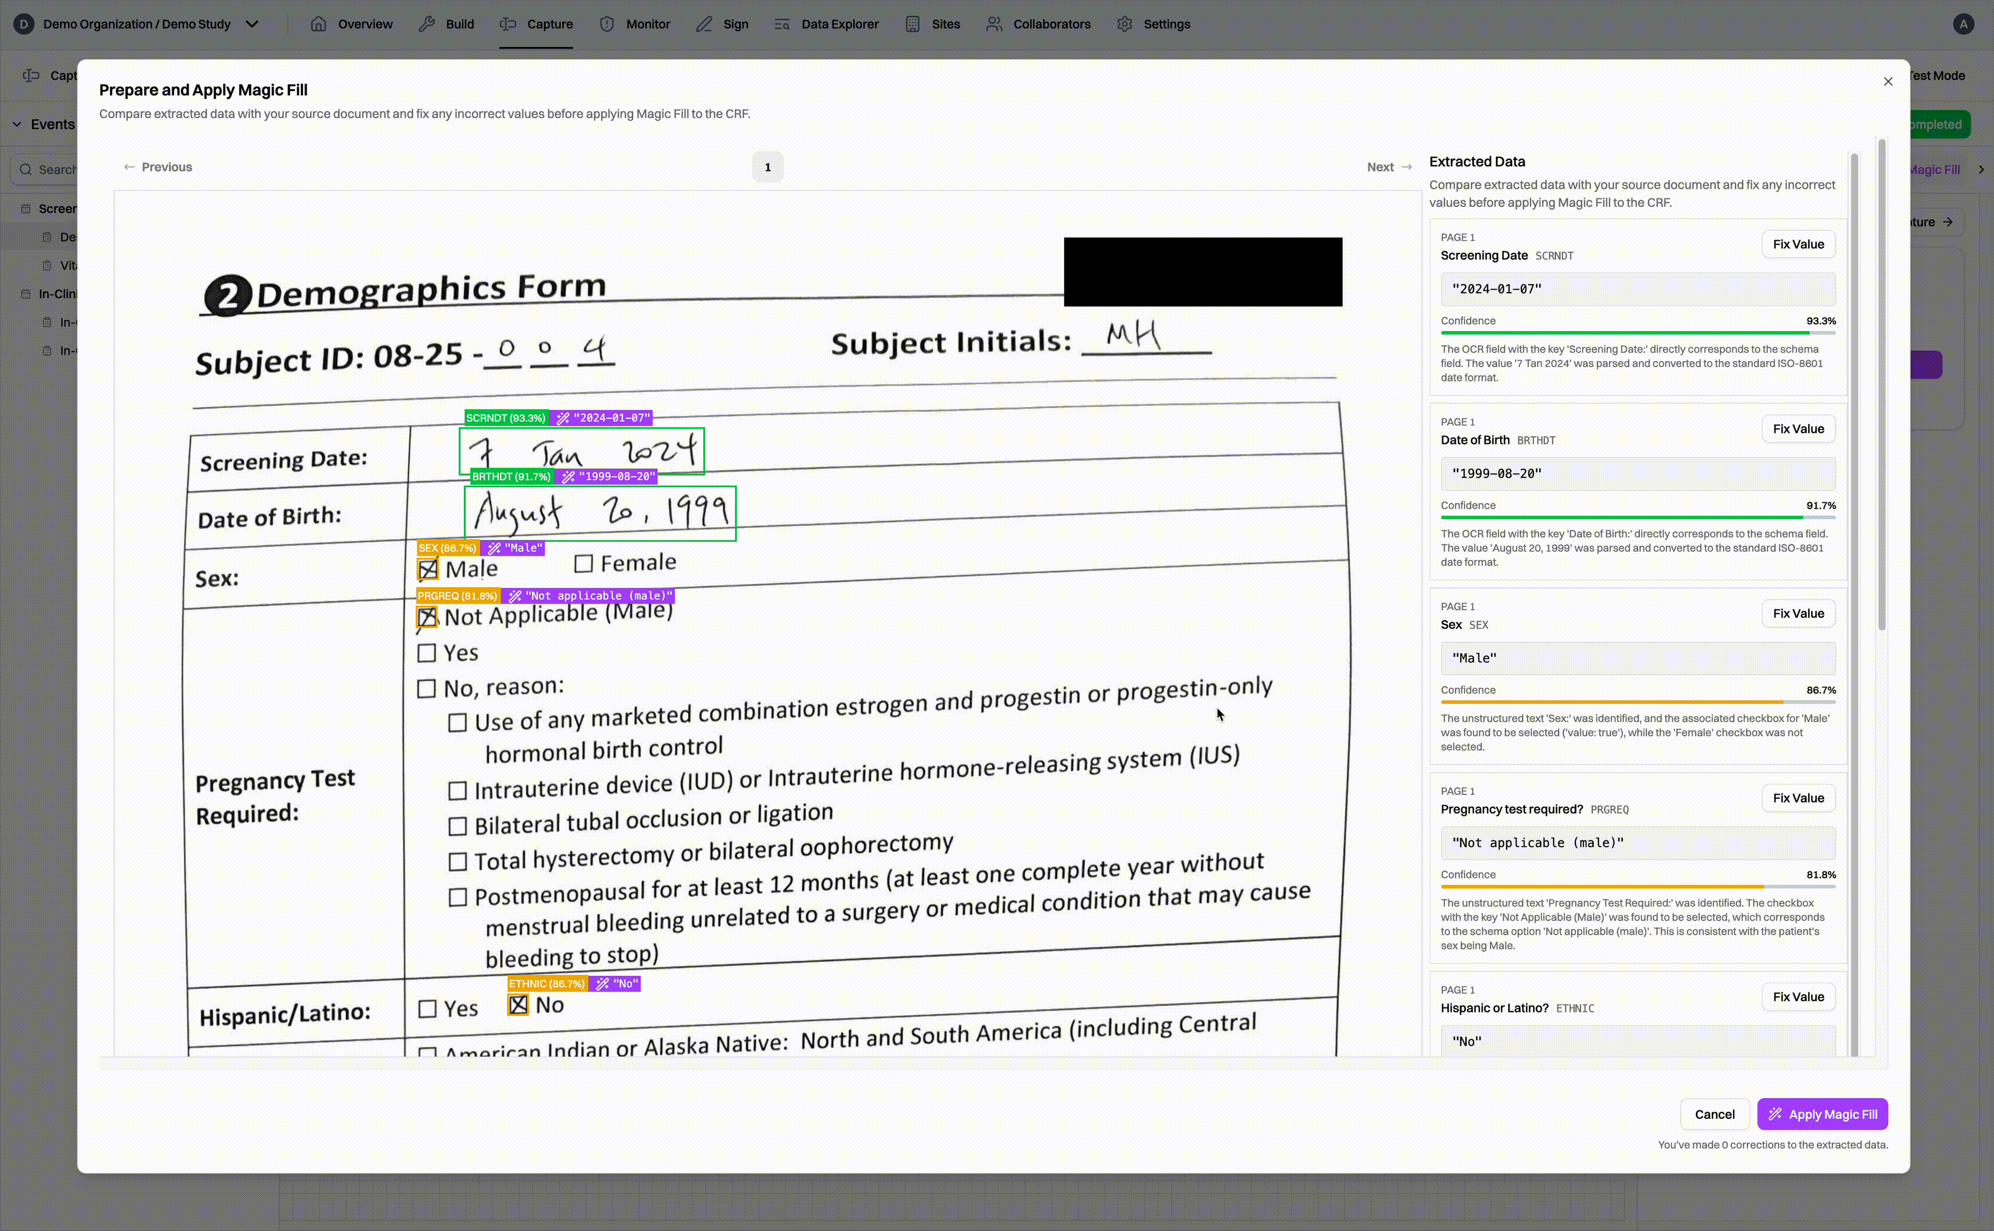Click the Settings gear icon
This screenshot has width=1994, height=1231.
point(1124,24)
